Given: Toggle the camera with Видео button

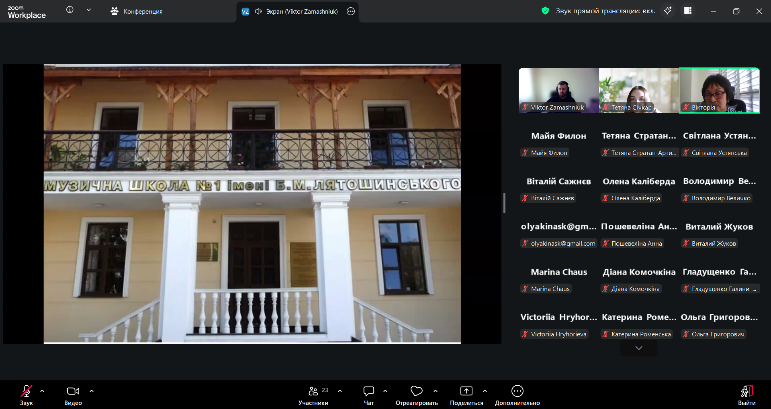Looking at the screenshot, I should point(73,395).
